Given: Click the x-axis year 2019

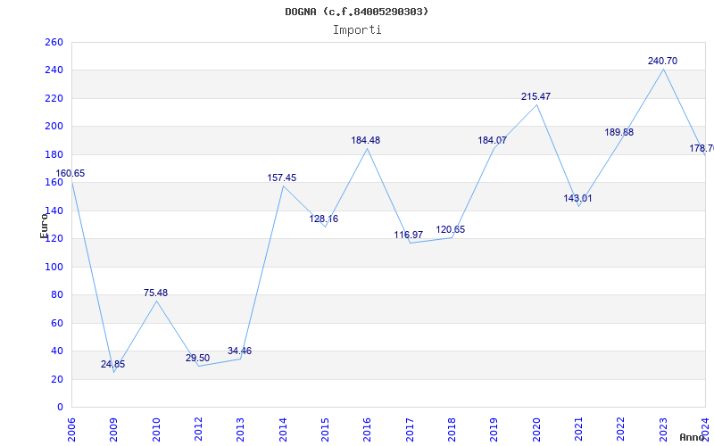Looking at the screenshot, I should pos(494,430).
